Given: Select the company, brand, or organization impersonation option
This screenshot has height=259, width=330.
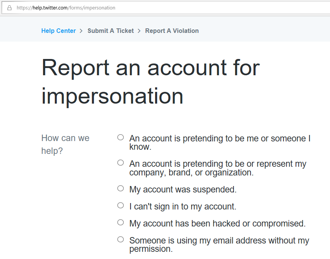Looking at the screenshot, I should pyautogui.click(x=120, y=162).
